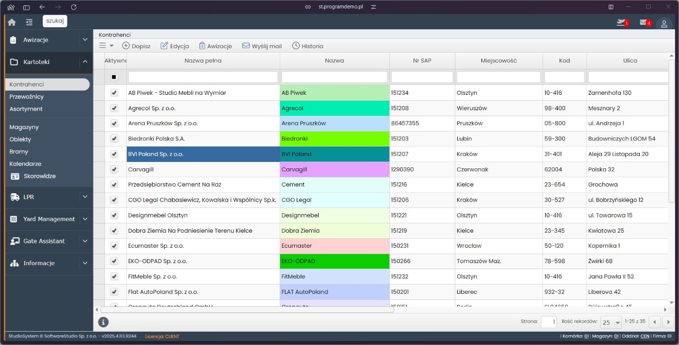Go to the next page arrow
The height and width of the screenshot is (345, 679).
pyautogui.click(x=668, y=322)
